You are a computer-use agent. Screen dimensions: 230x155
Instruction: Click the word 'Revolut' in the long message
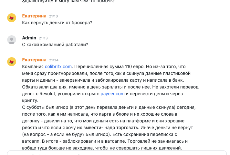click(x=48, y=94)
